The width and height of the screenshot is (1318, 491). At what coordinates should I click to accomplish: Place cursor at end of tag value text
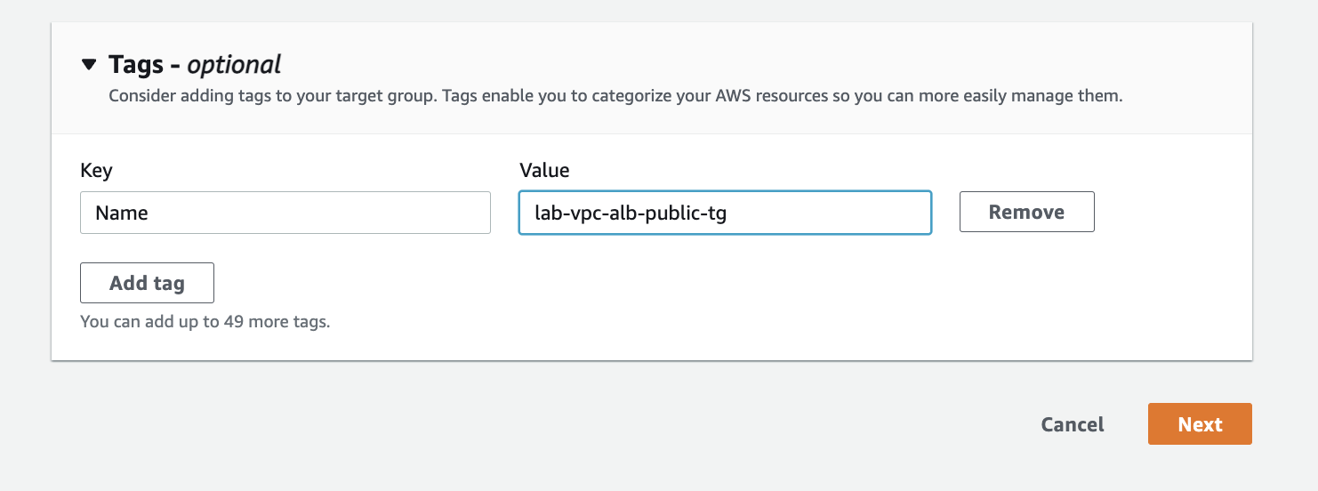(729, 213)
